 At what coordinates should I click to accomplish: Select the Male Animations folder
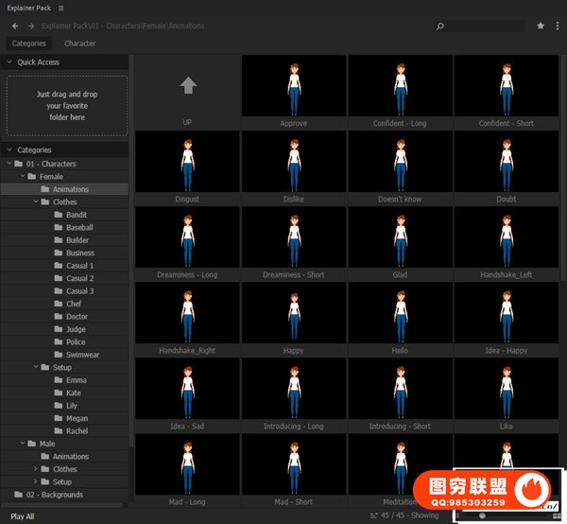click(x=70, y=457)
